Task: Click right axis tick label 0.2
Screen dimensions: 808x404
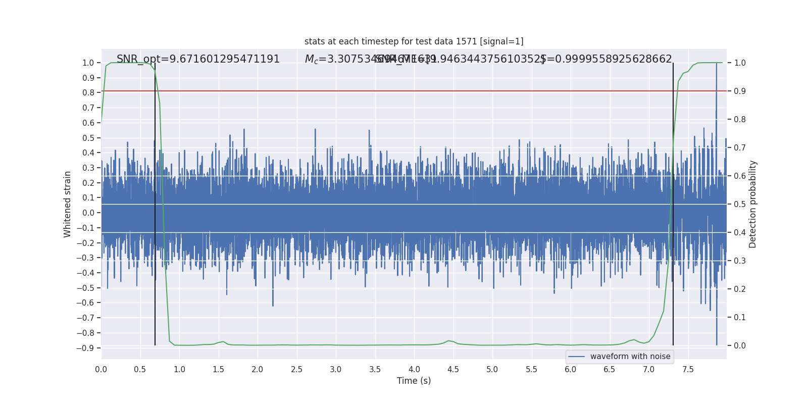Action: pos(740,289)
